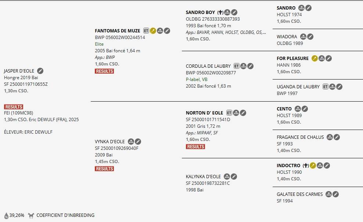Click the pencil icon beside GALATEE DES CARMES
This screenshot has height=222, width=363.
pyautogui.click(x=336, y=194)
